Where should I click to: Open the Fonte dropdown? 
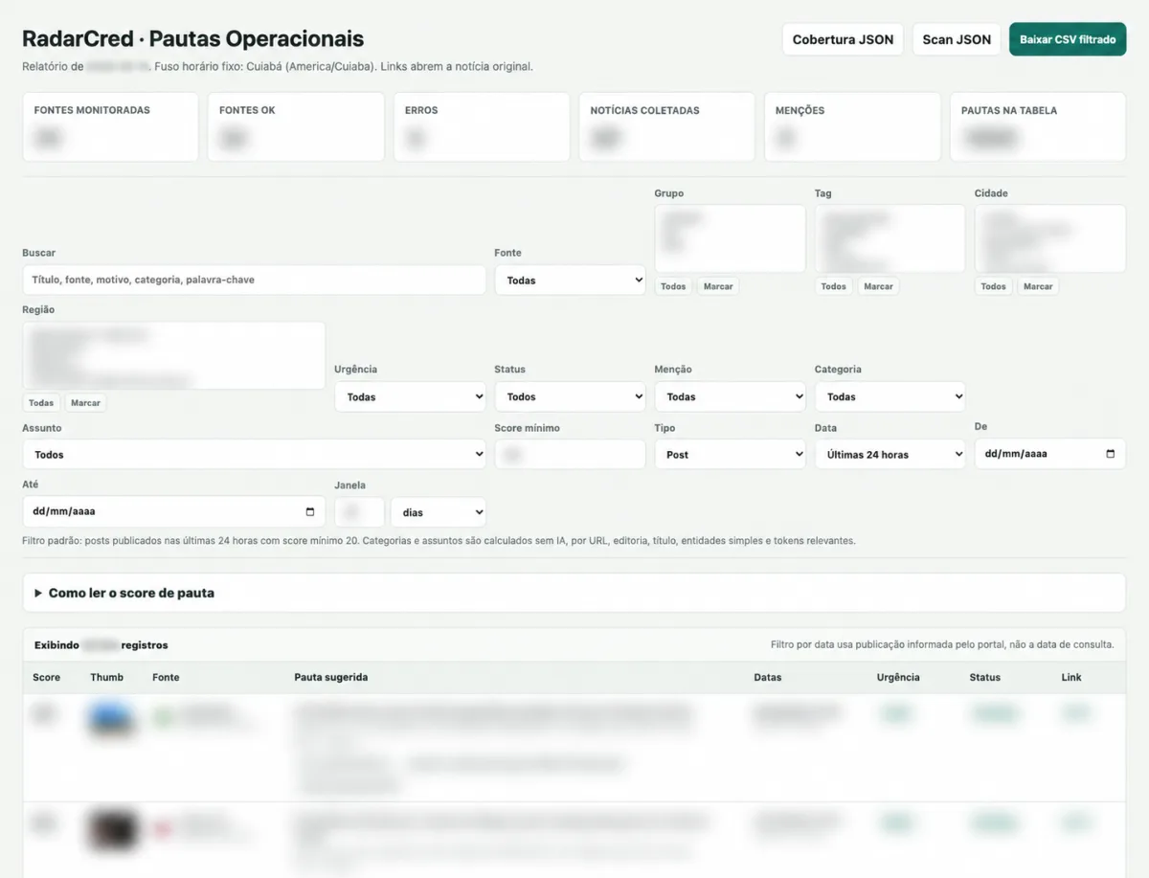pyautogui.click(x=571, y=280)
